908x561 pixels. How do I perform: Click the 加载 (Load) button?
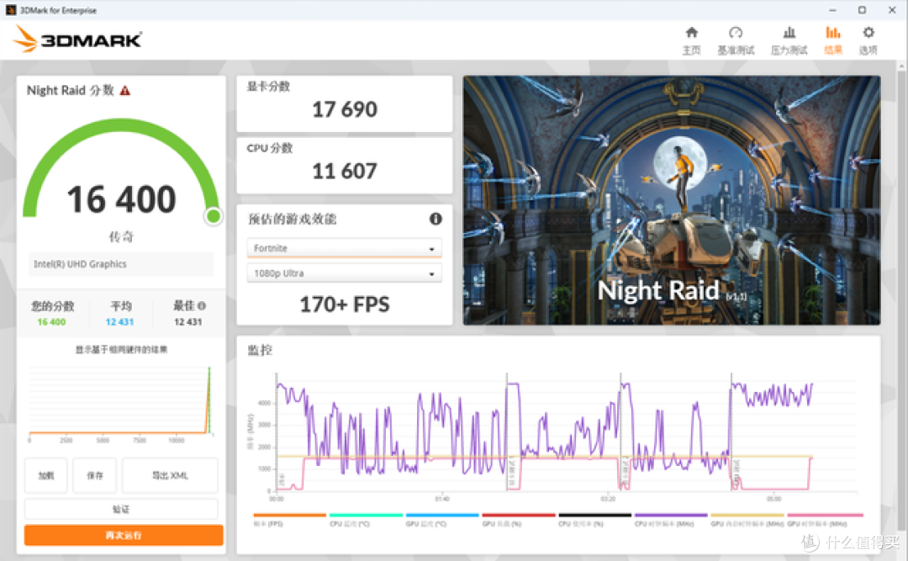[46, 475]
